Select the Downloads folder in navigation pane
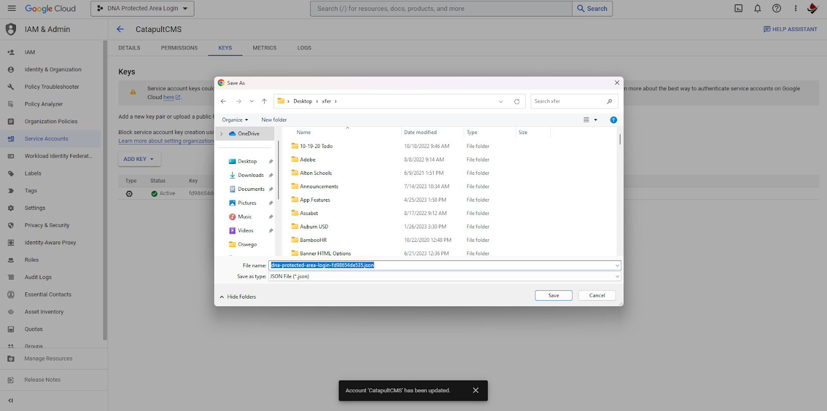Image resolution: width=827 pixels, height=411 pixels. (251, 175)
